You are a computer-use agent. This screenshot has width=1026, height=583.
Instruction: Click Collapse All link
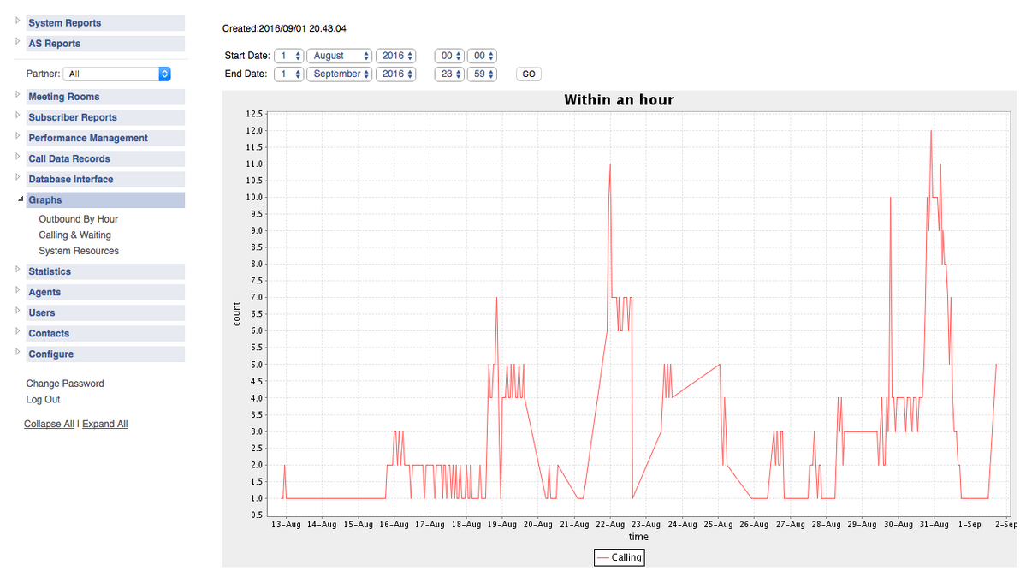pos(49,424)
